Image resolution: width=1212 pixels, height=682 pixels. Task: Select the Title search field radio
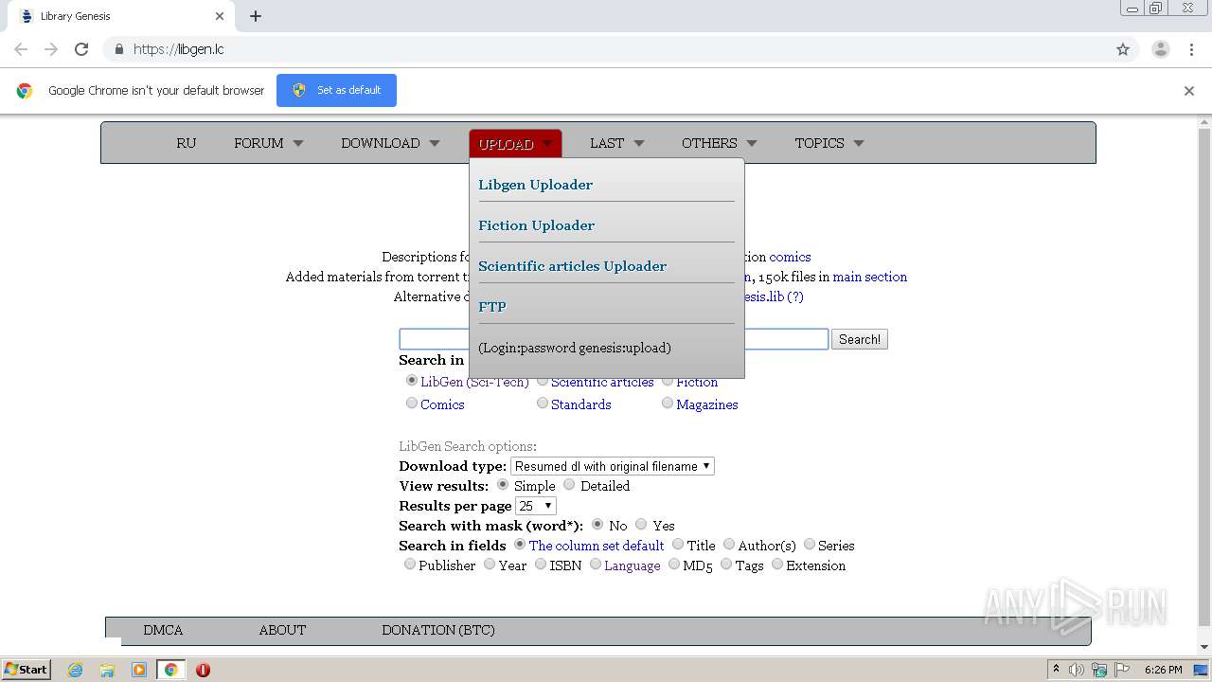pos(678,545)
